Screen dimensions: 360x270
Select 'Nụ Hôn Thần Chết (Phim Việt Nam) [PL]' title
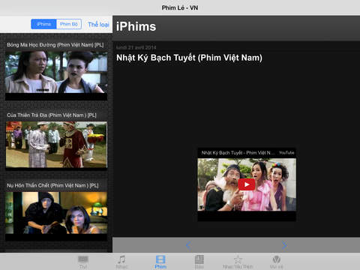(x=52, y=185)
